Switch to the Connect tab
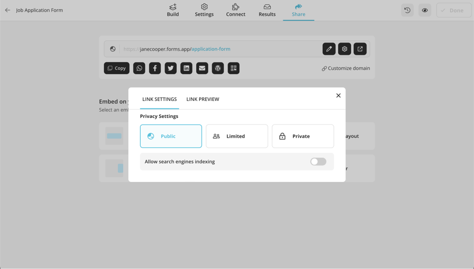The width and height of the screenshot is (474, 269). point(236,10)
